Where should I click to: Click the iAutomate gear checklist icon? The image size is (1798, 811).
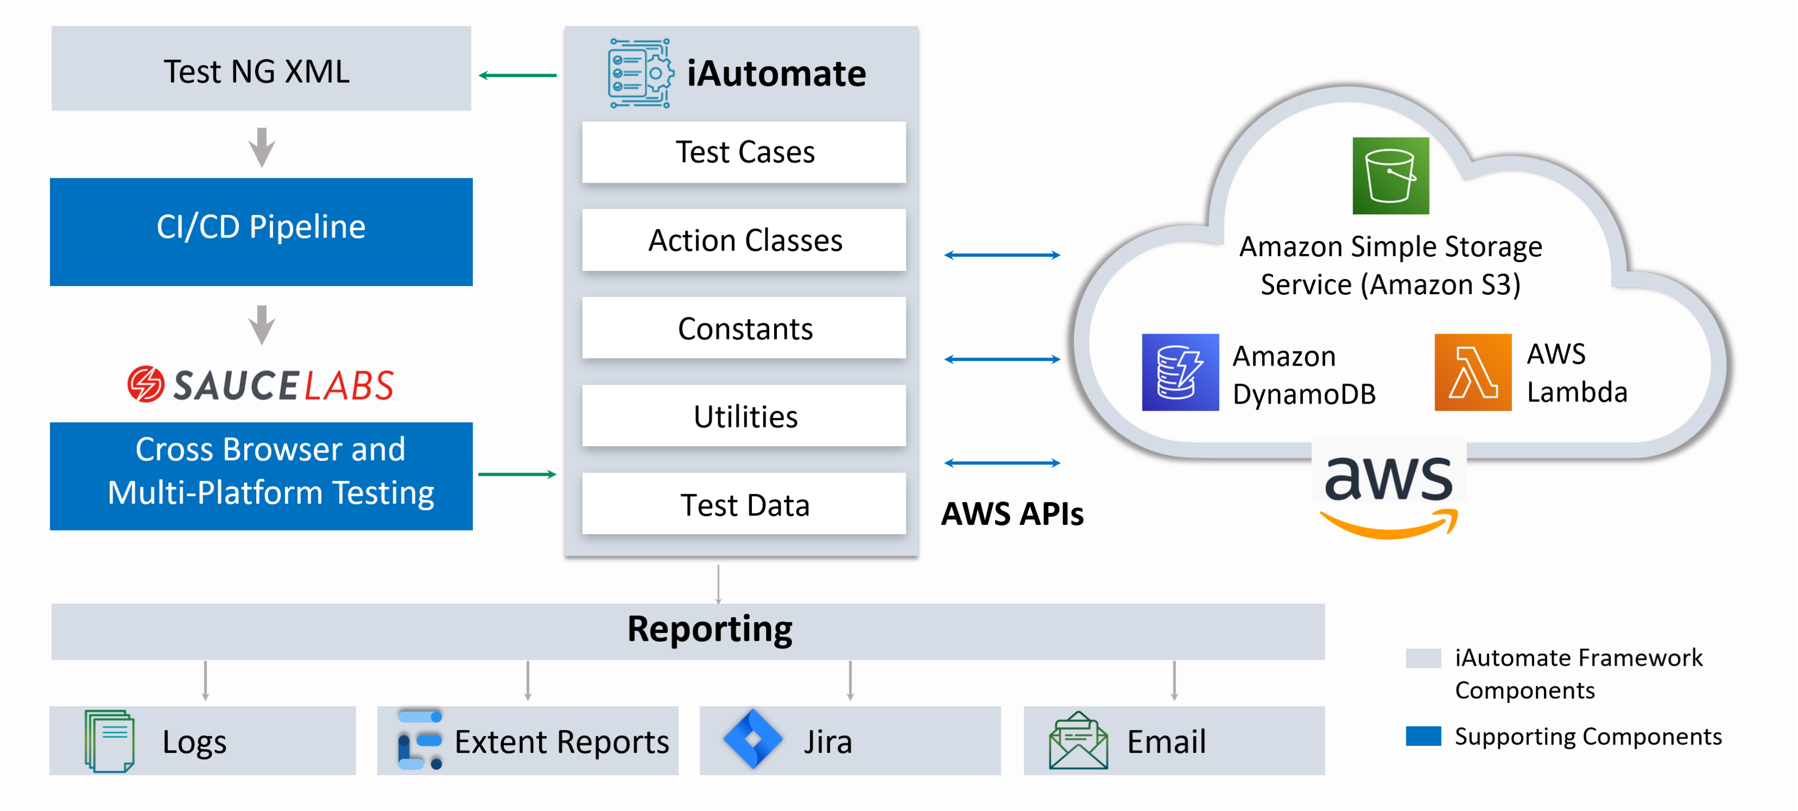click(639, 73)
